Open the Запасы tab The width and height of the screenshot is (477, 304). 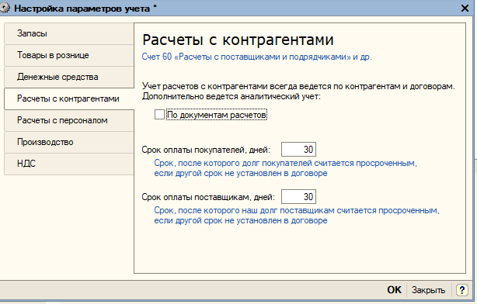click(x=69, y=33)
